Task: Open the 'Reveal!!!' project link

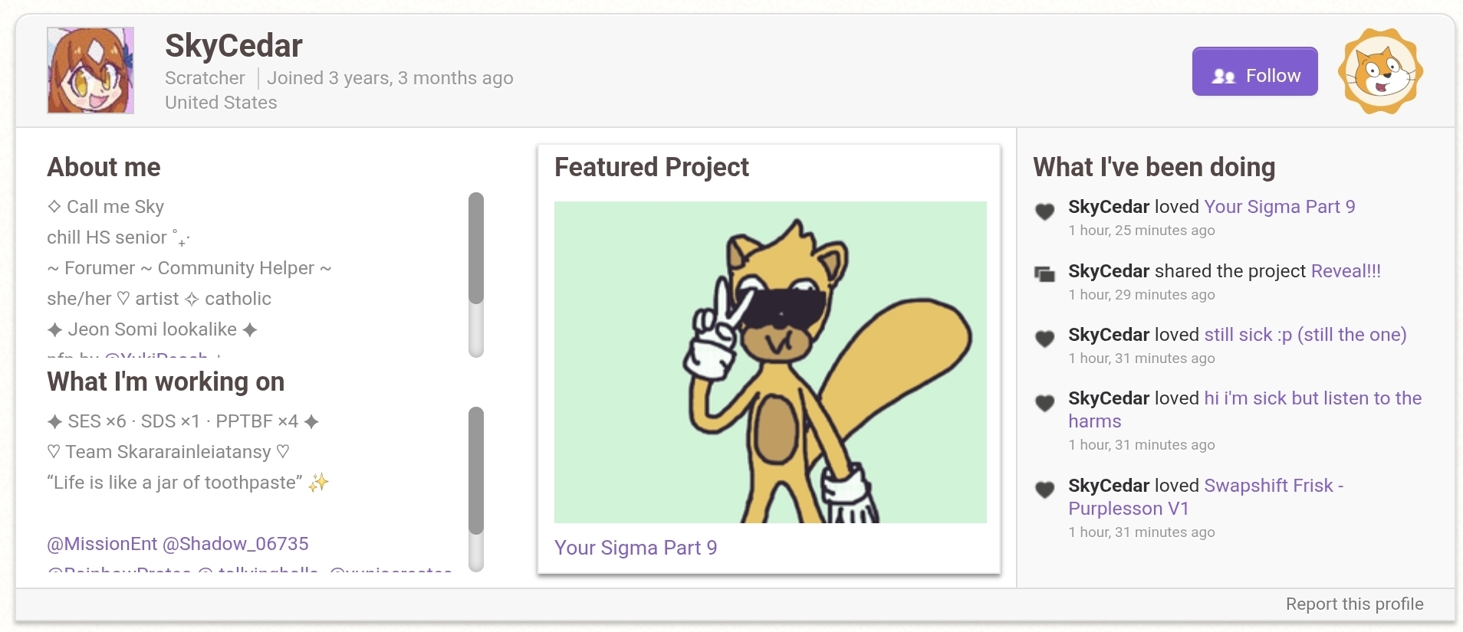Action: (1346, 270)
